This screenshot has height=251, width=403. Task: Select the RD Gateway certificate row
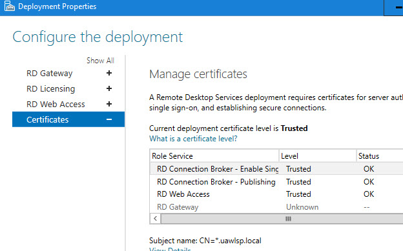(276, 207)
